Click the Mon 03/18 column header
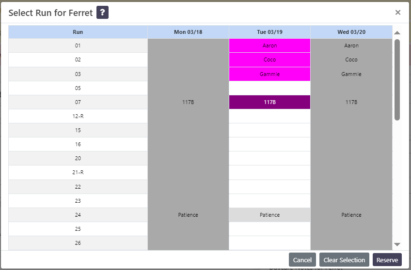The width and height of the screenshot is (411, 270). point(188,32)
